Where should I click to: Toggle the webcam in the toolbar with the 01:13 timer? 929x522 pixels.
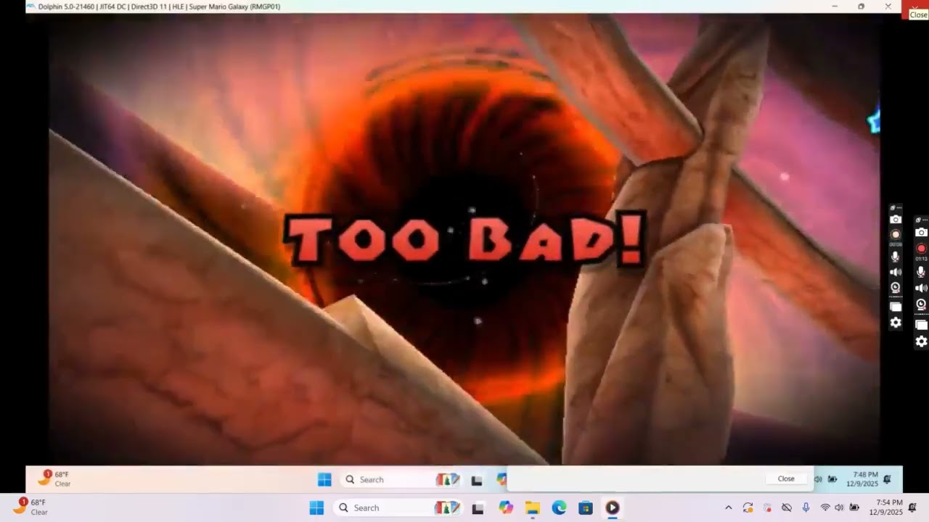[x=921, y=304]
